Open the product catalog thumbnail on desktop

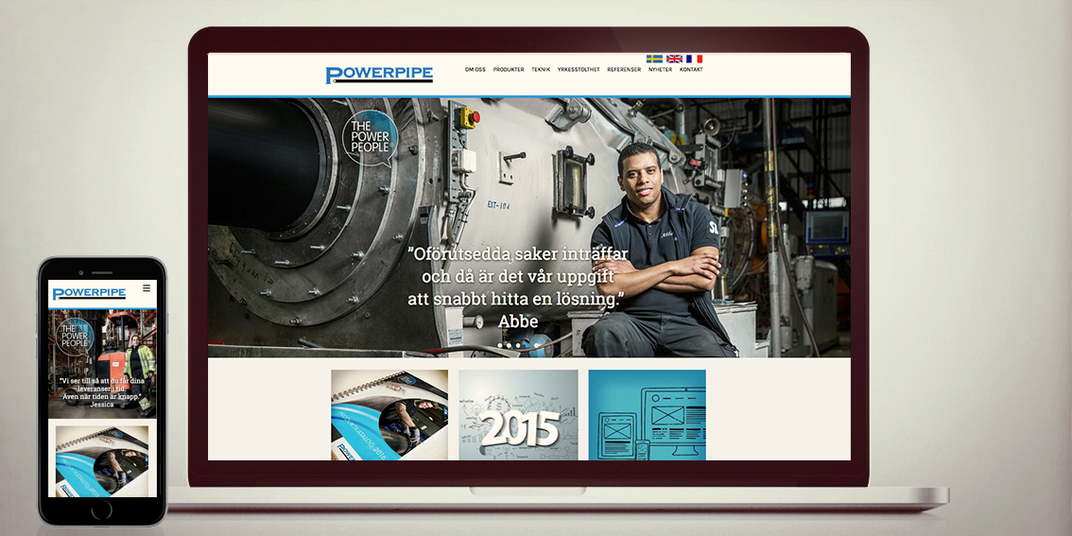click(389, 415)
